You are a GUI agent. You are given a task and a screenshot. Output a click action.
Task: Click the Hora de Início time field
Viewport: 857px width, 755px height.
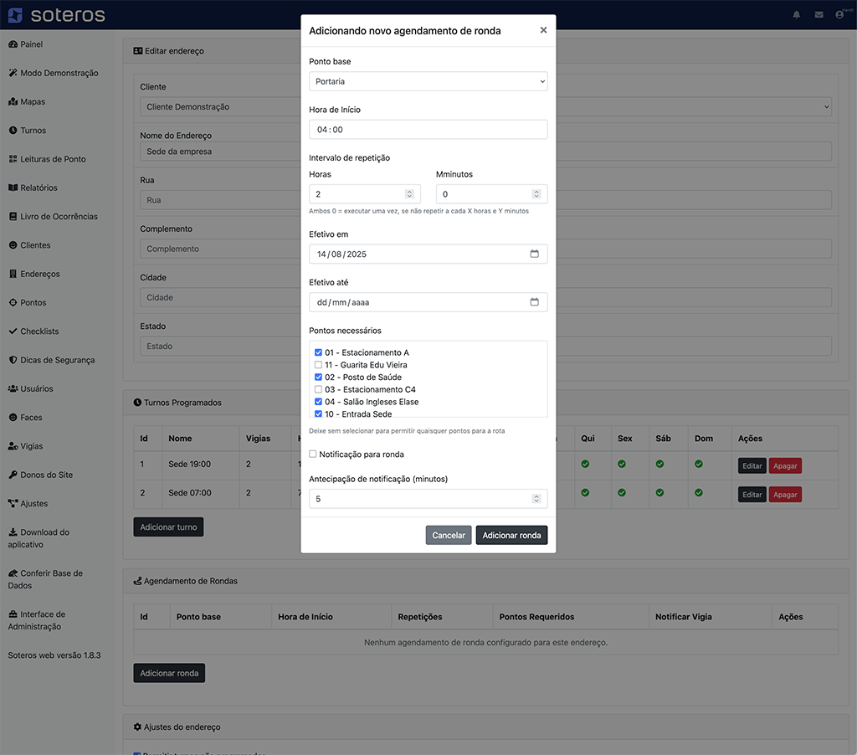click(x=428, y=130)
